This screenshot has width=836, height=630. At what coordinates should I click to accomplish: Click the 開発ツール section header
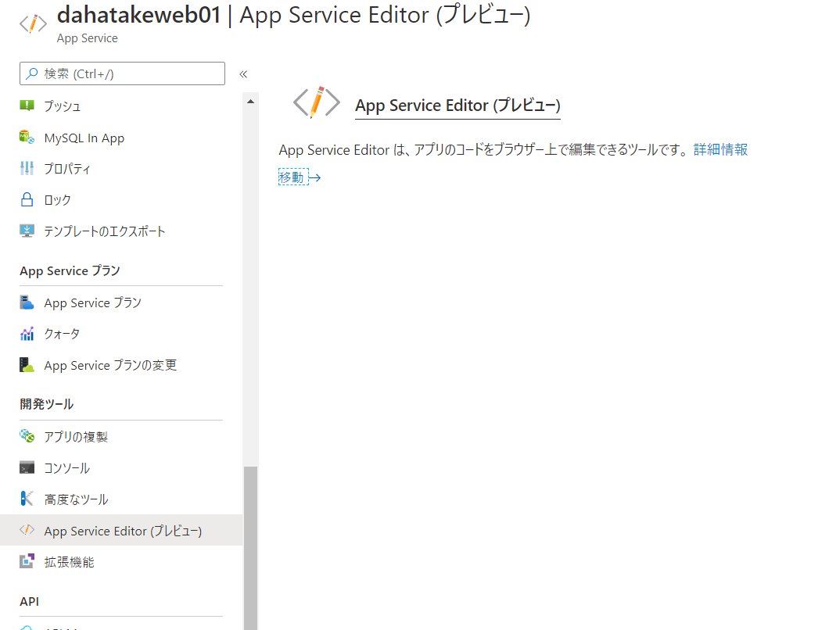(x=46, y=404)
